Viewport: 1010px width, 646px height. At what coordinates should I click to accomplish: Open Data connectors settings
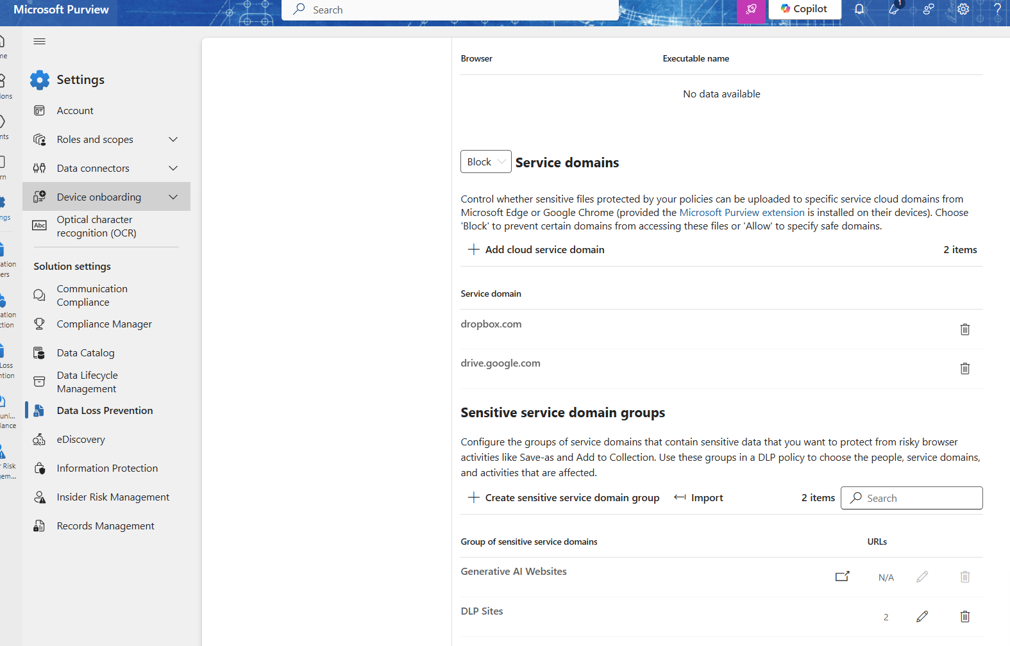pos(93,168)
